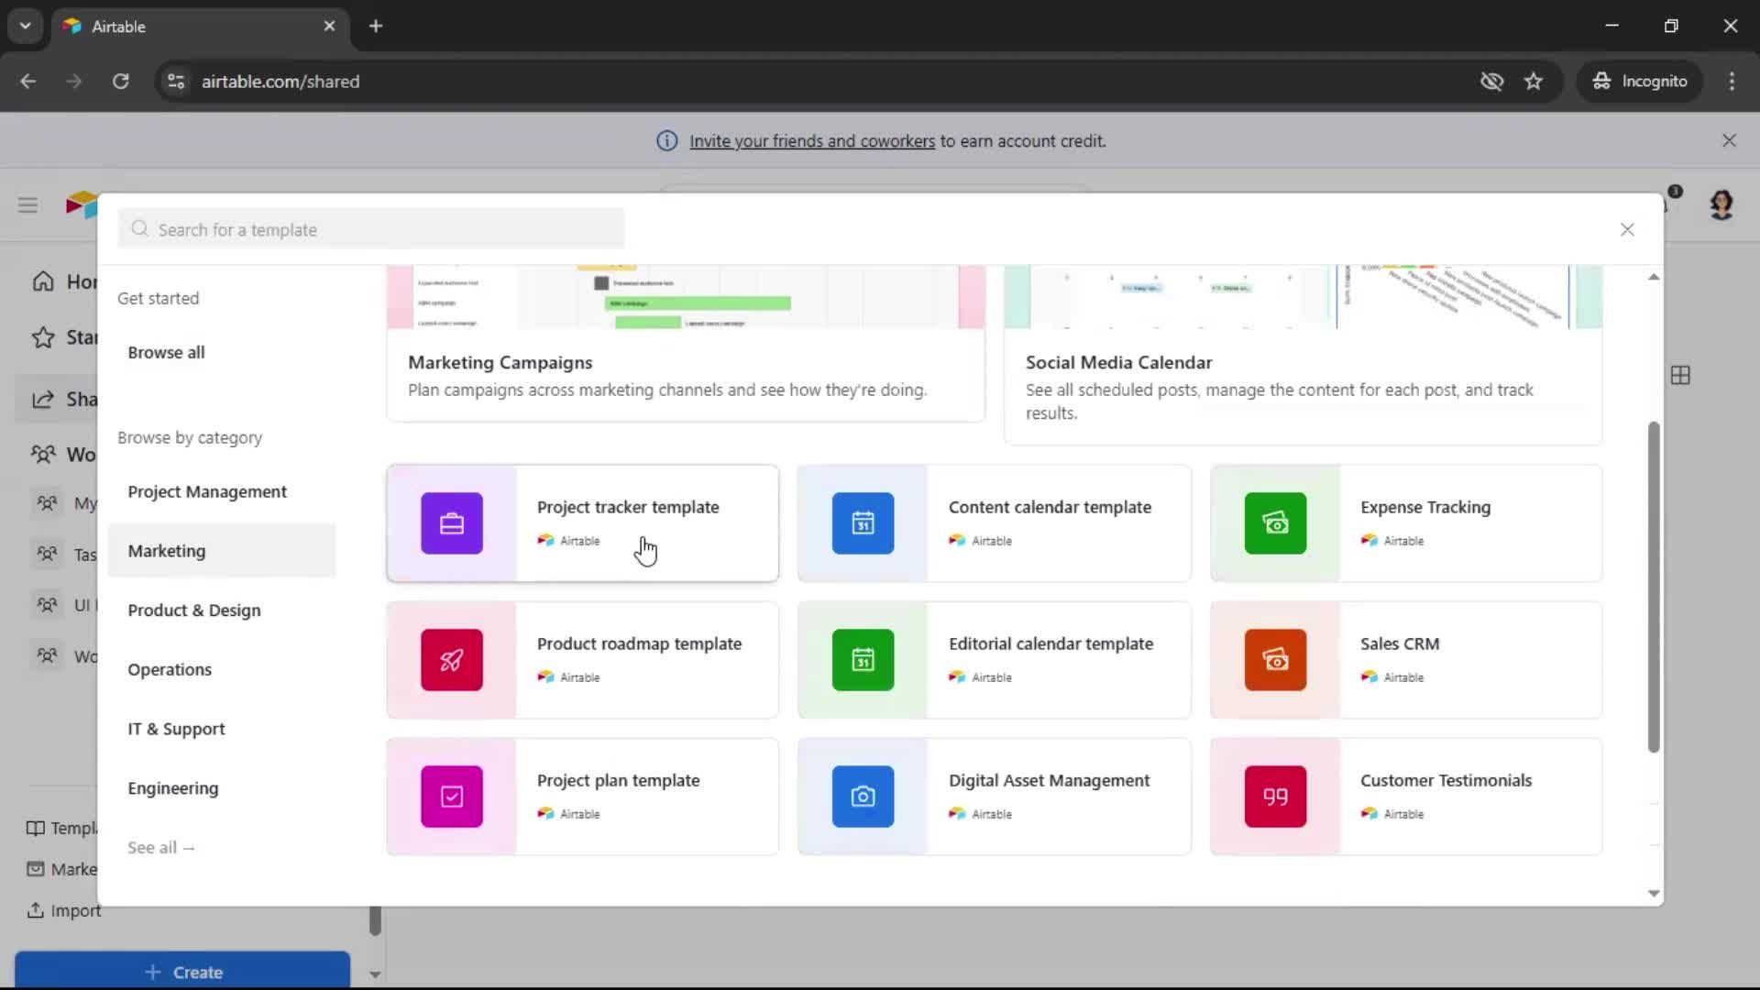Reload the browser page
The image size is (1760, 990).
[x=120, y=82]
